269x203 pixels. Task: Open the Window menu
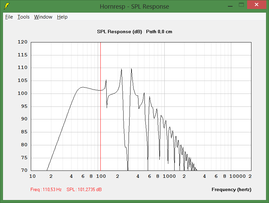(43, 17)
